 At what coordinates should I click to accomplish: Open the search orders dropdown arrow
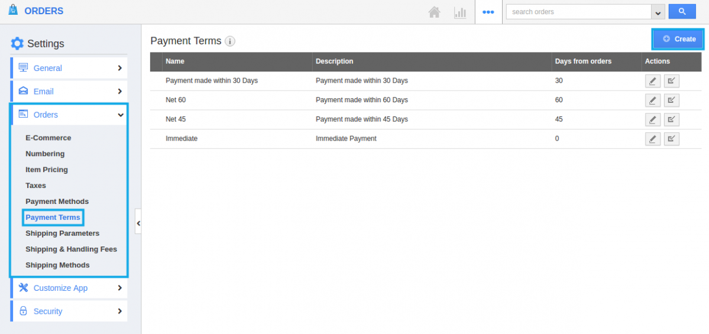[658, 12]
